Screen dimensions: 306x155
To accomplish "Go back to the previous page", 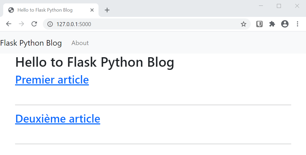I will pyautogui.click(x=9, y=24).
